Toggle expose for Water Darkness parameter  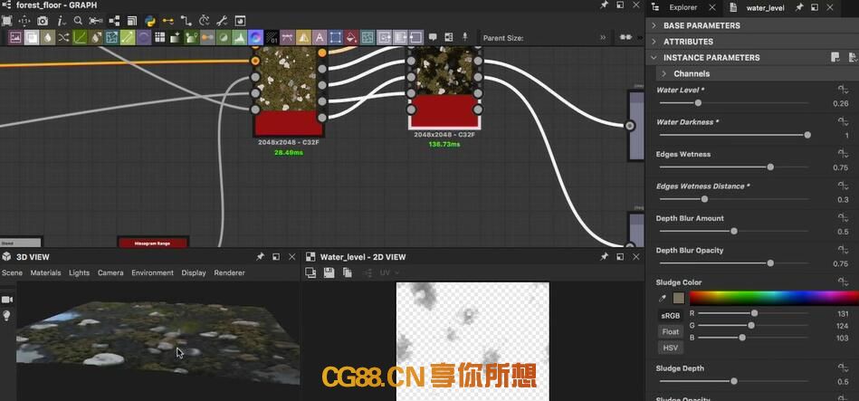(843, 121)
